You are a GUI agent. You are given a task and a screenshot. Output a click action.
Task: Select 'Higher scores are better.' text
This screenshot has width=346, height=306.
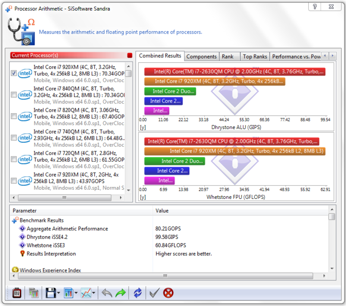pyautogui.click(x=183, y=253)
